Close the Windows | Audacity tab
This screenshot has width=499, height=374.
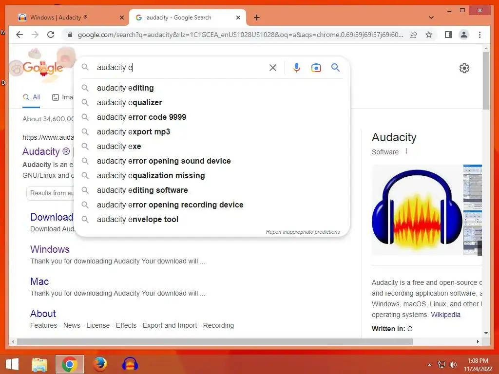pos(121,18)
